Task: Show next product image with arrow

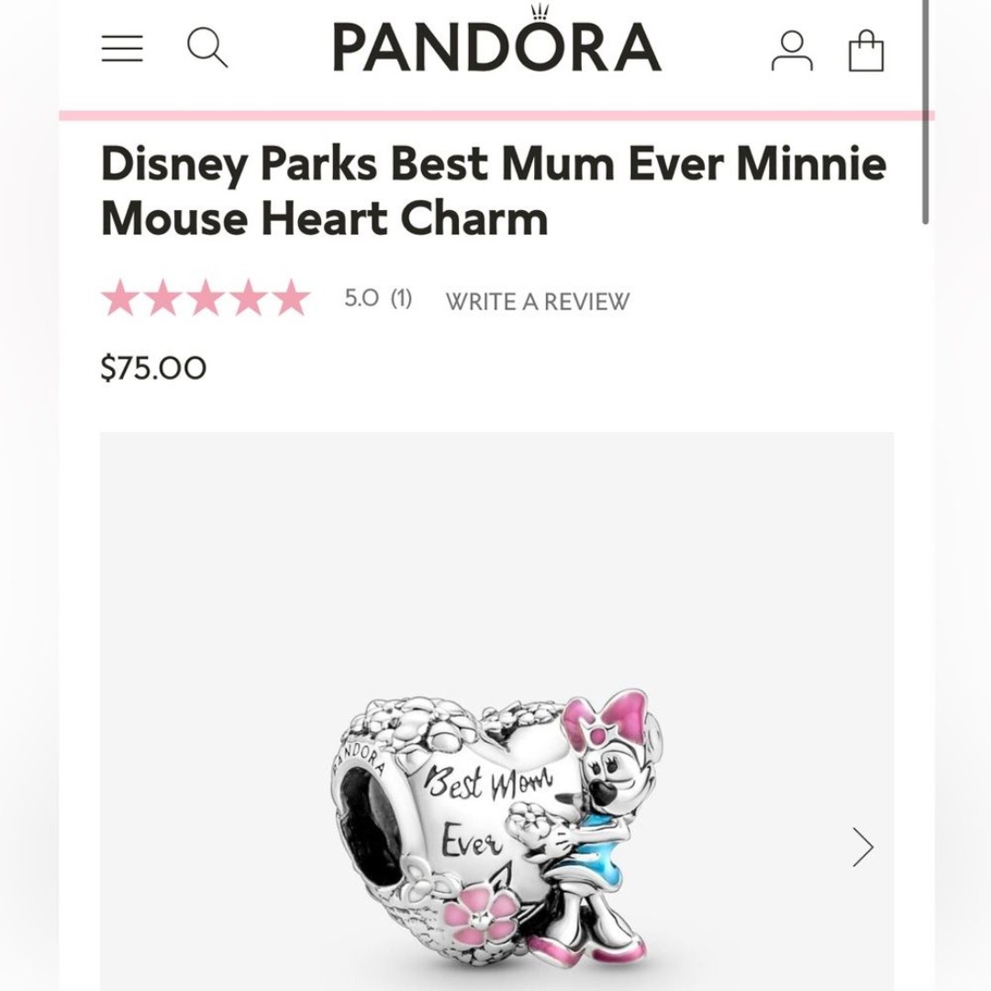Action: [863, 847]
